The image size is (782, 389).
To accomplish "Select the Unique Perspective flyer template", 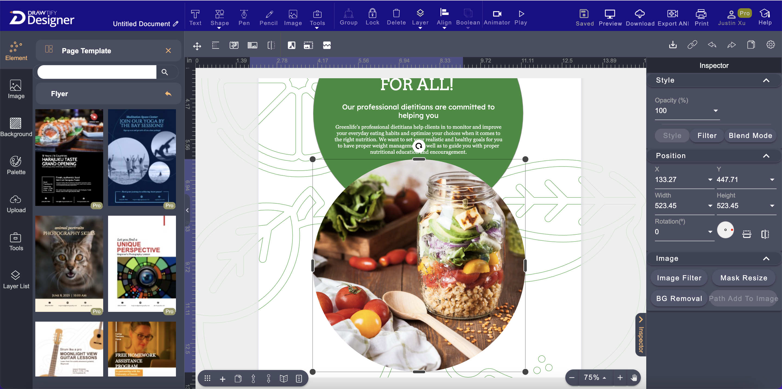I will tap(142, 263).
